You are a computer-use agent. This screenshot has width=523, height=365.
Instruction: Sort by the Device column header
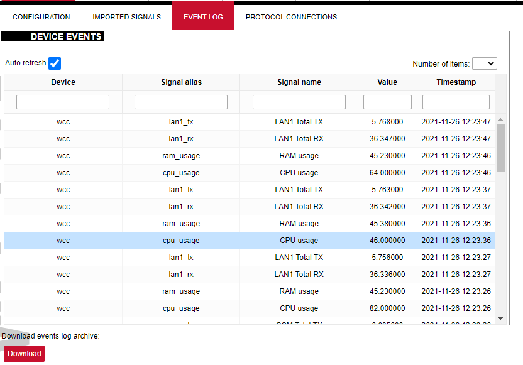coord(63,82)
